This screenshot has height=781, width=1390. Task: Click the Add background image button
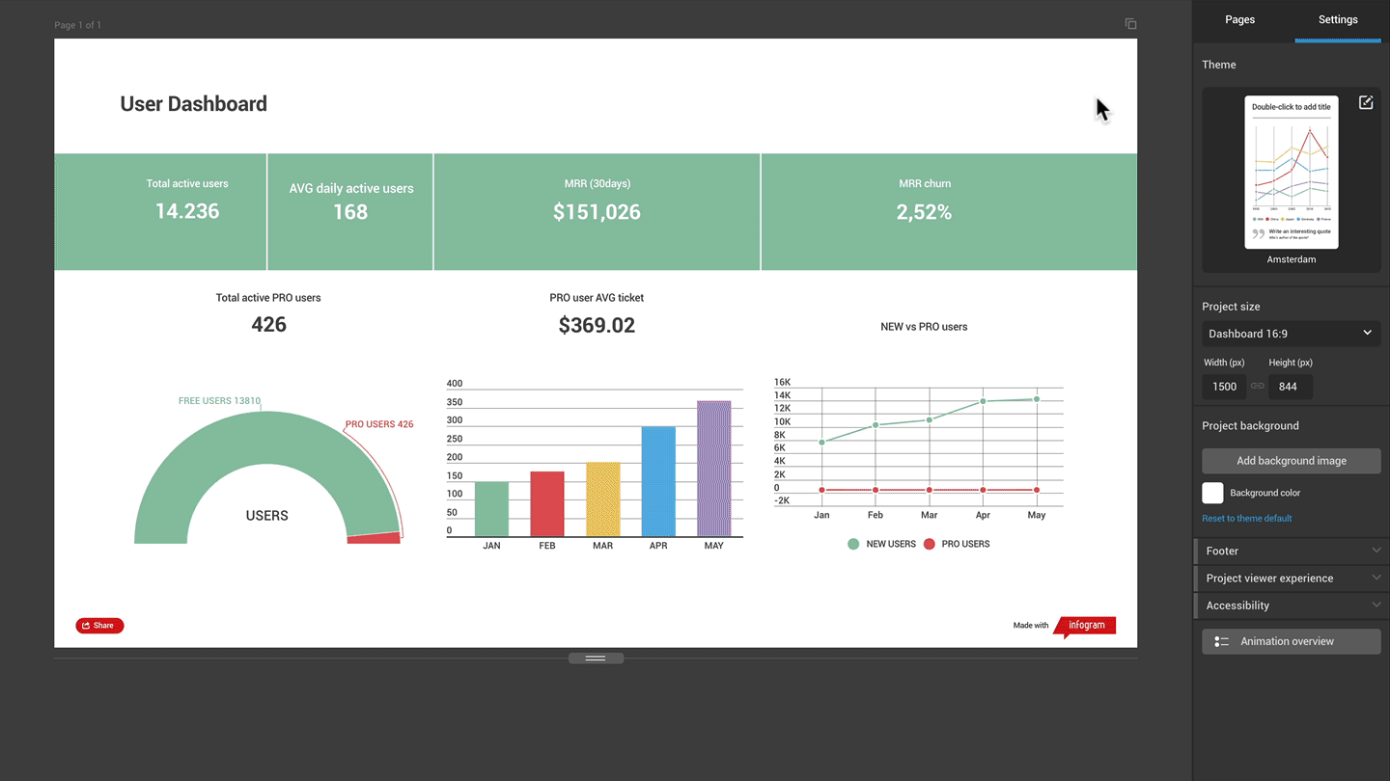[x=1291, y=461]
